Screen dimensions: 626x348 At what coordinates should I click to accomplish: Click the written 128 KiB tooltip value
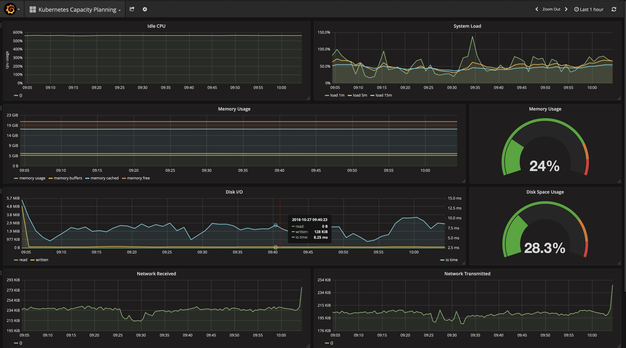tap(321, 232)
